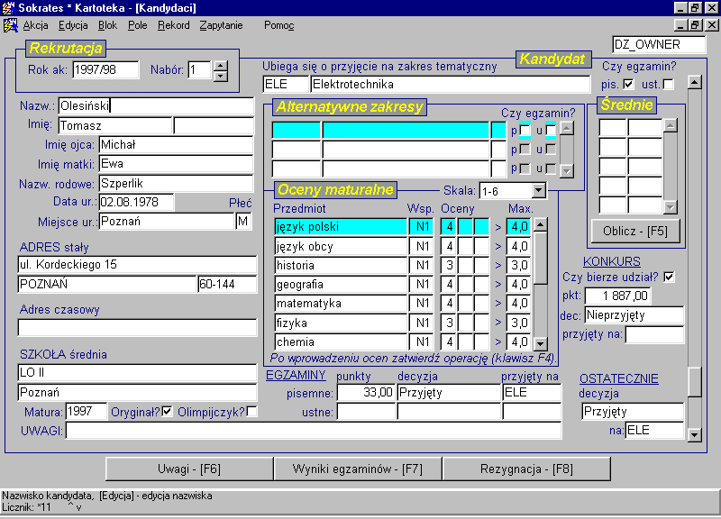This screenshot has height=519, width=721.
Task: Click the postal code field 60-144
Action: 227,285
